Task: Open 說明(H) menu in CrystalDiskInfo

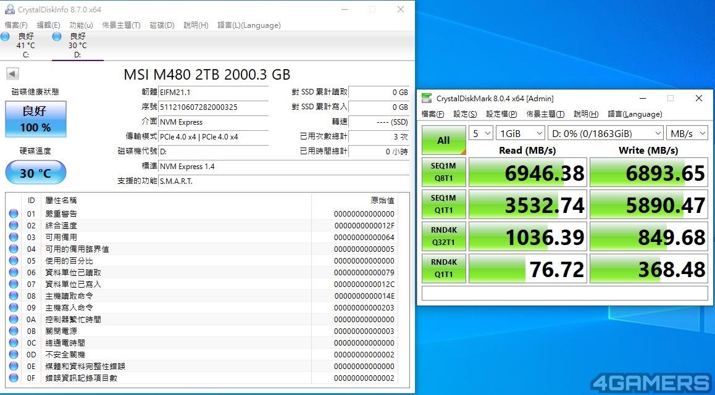Action: [x=196, y=25]
